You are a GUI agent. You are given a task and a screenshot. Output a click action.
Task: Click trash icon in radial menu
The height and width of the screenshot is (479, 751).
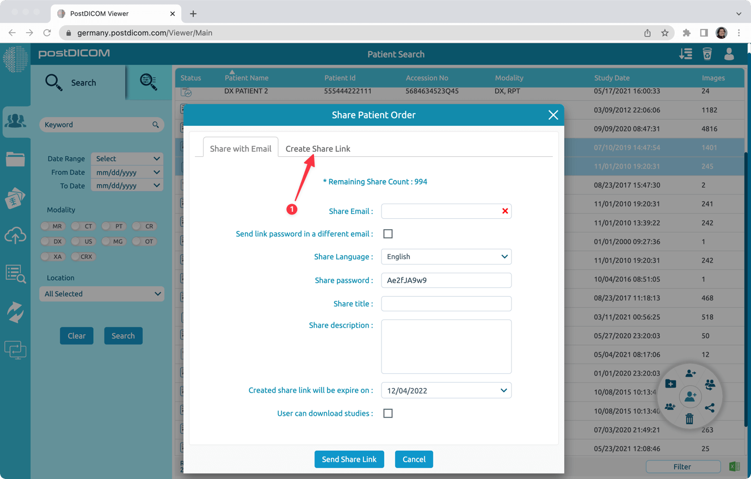tap(690, 419)
